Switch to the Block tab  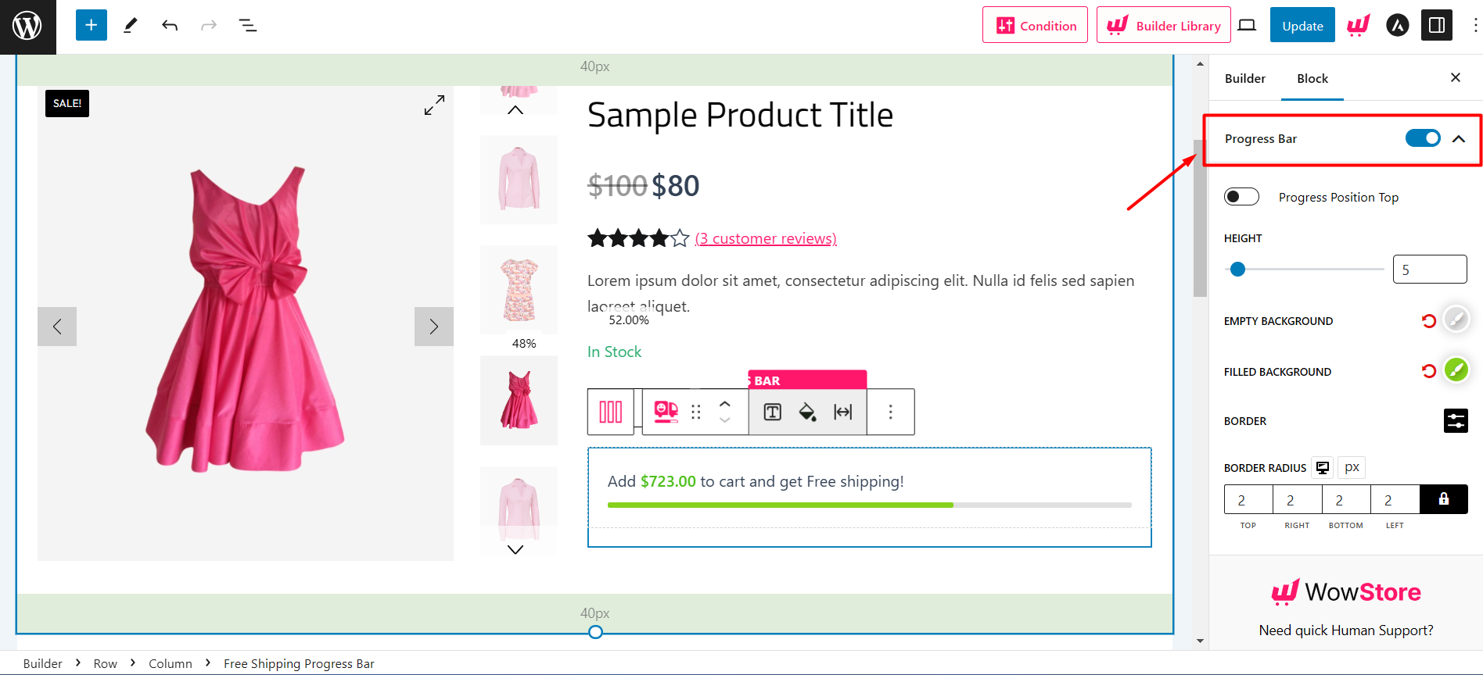(x=1312, y=78)
